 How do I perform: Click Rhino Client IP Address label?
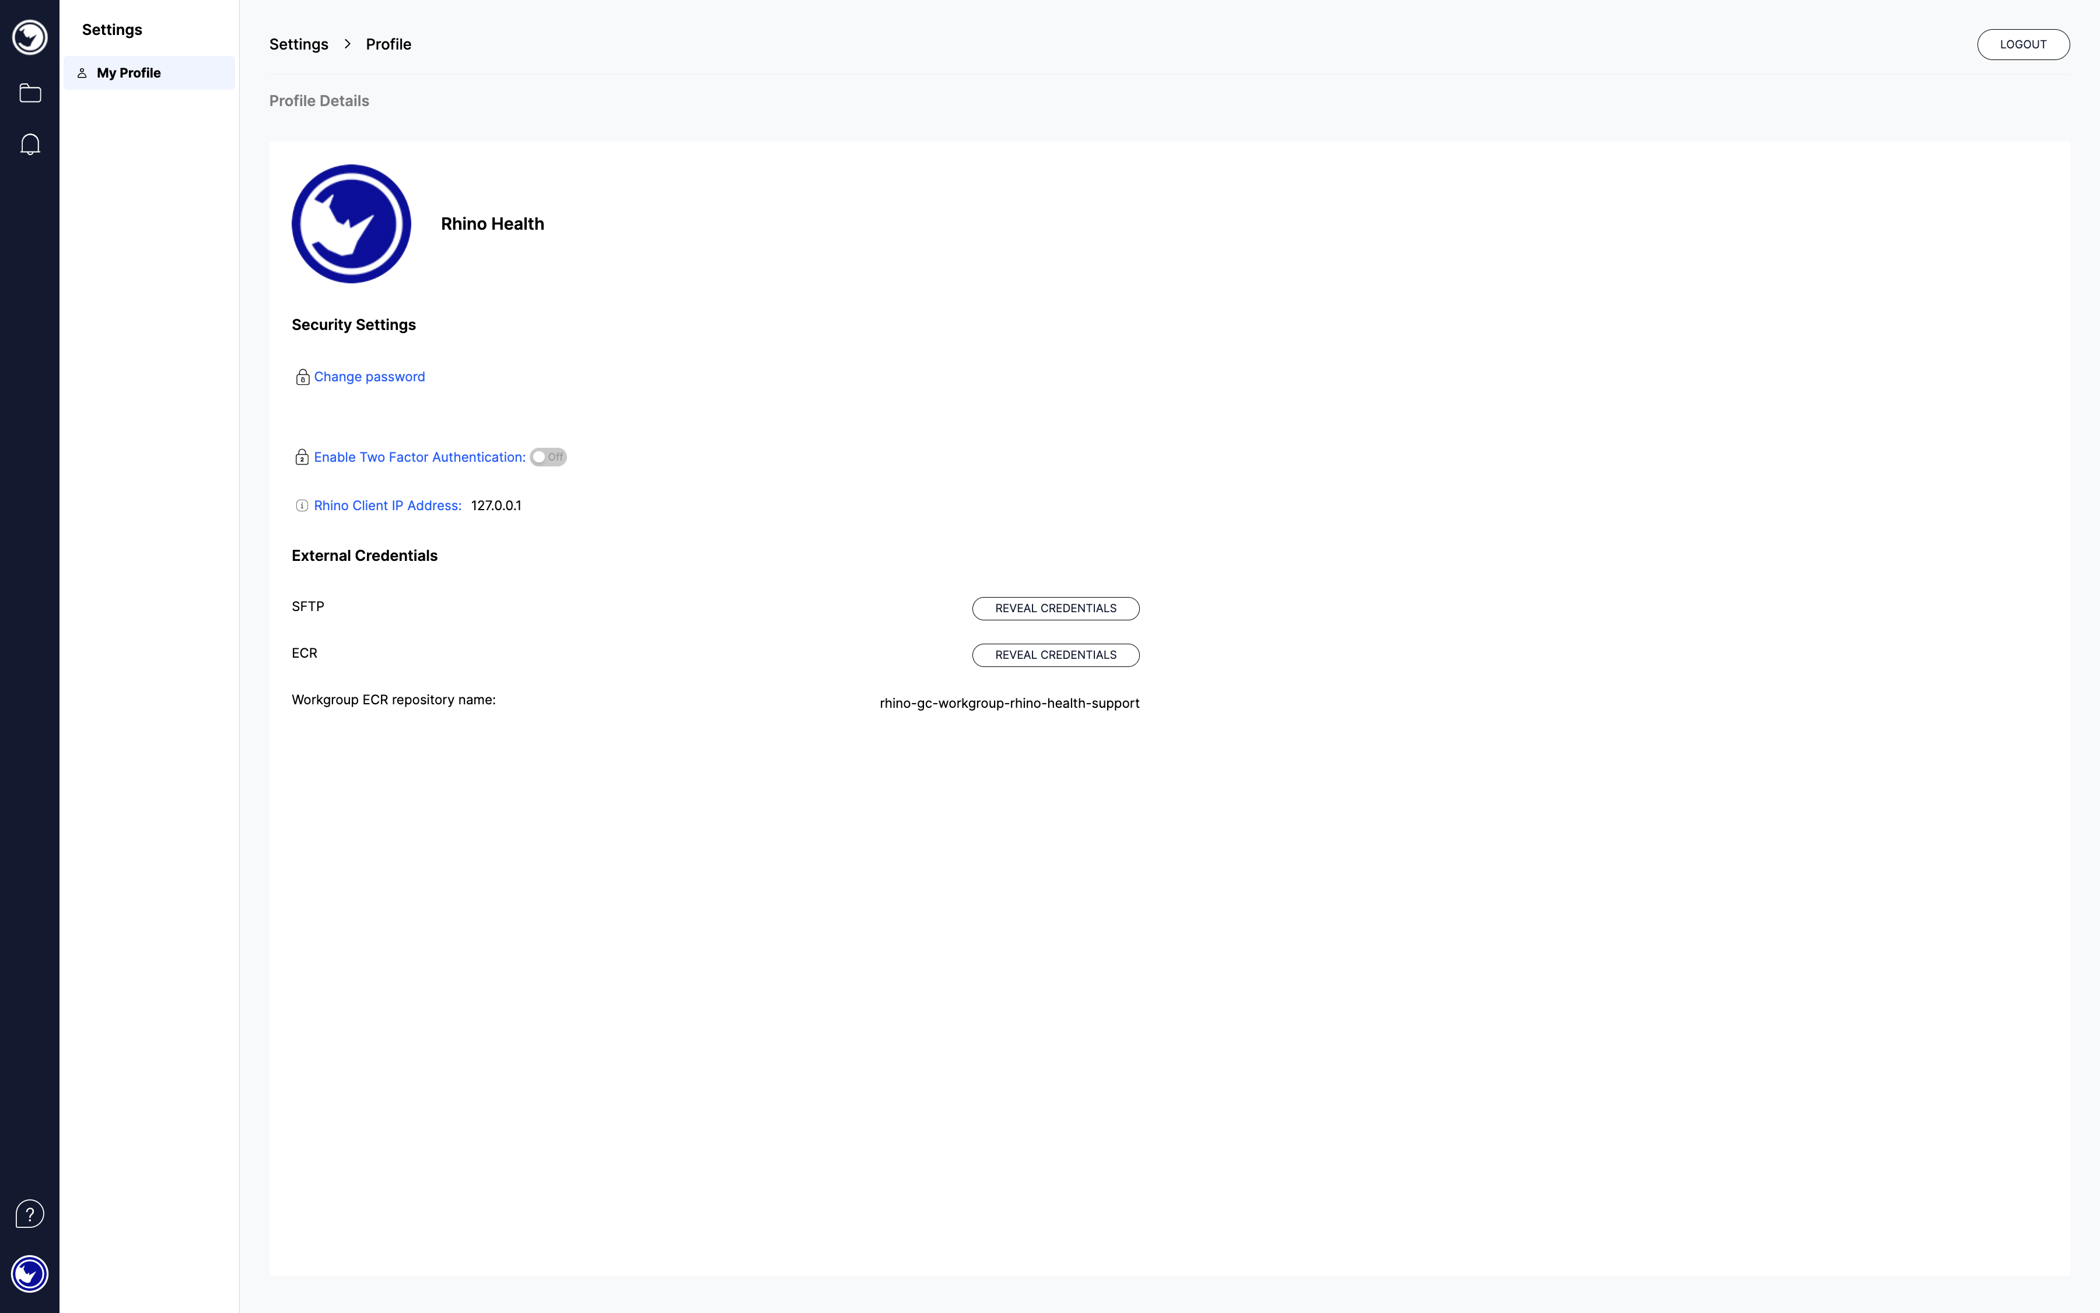click(x=387, y=505)
